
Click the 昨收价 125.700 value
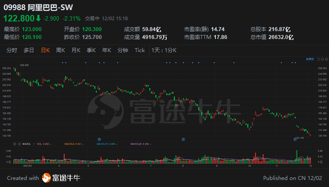(x=92, y=37)
